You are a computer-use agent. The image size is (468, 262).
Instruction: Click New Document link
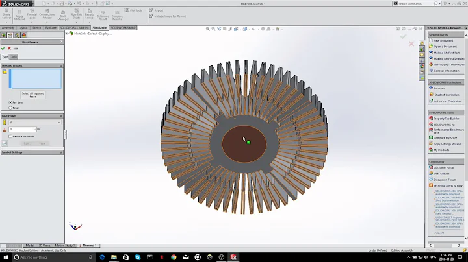click(443, 40)
